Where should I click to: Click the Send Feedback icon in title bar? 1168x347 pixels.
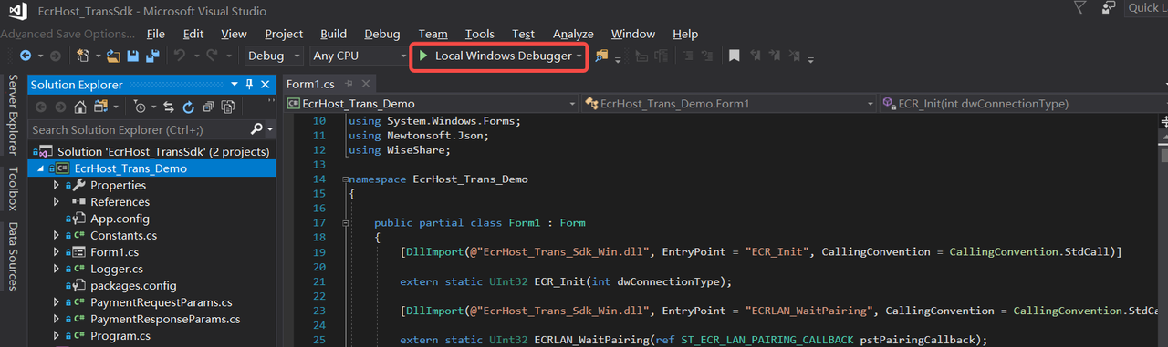(1110, 8)
